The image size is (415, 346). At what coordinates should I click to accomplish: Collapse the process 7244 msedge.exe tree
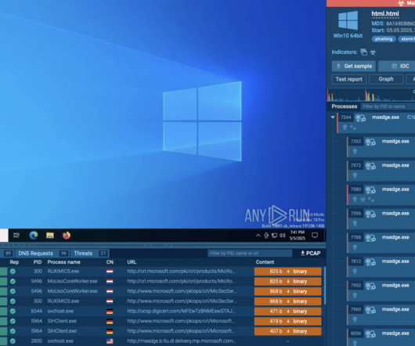point(333,117)
